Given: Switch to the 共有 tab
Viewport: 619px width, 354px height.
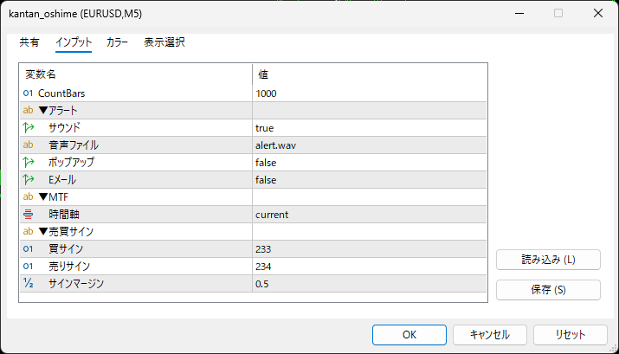Looking at the screenshot, I should (x=29, y=42).
